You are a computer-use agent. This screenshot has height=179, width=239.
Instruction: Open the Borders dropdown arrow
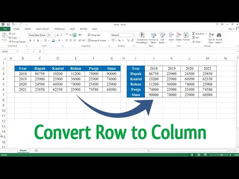coord(48,40)
